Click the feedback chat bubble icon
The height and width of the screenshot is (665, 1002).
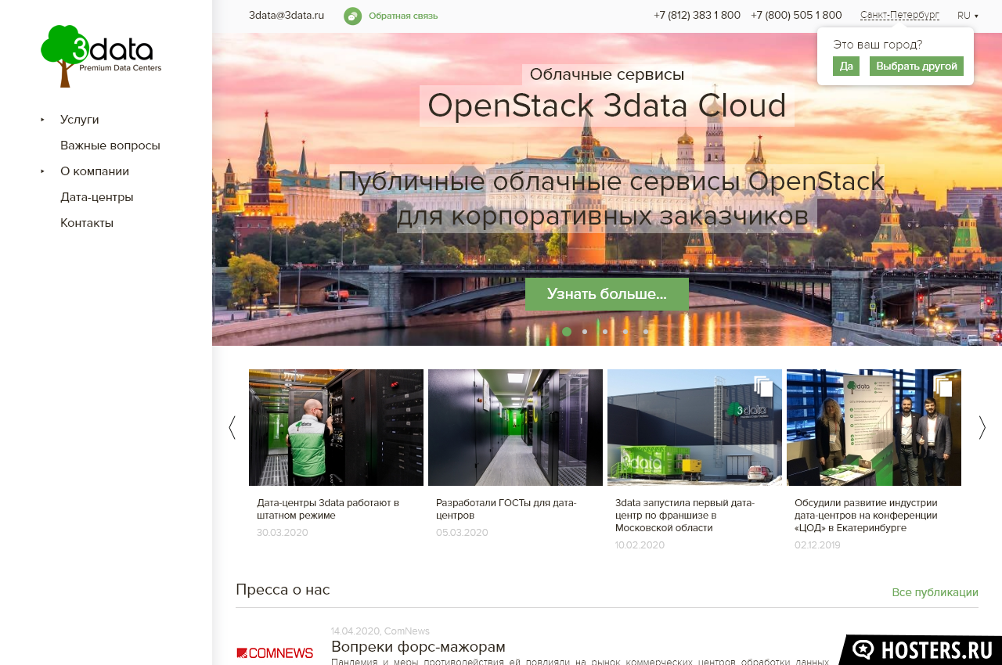(353, 16)
